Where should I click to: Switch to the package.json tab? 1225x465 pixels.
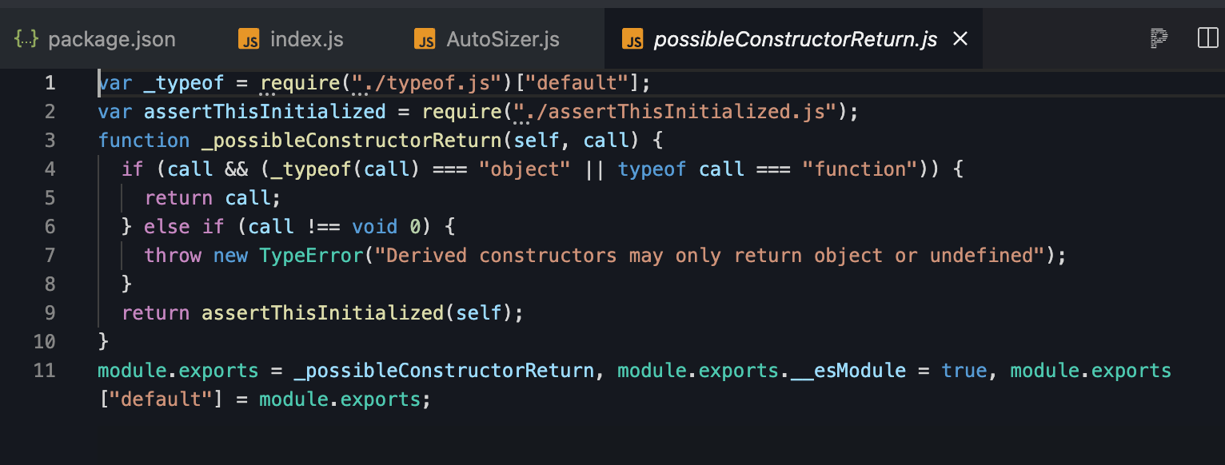[x=96, y=38]
